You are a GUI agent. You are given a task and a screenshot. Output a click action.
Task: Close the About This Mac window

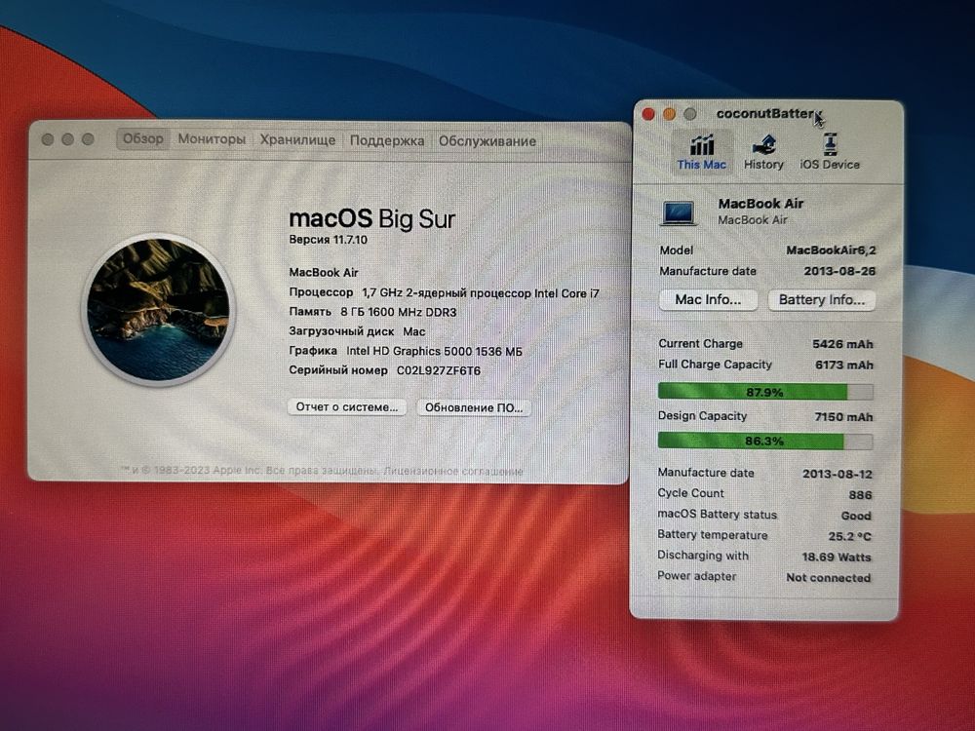pos(47,139)
